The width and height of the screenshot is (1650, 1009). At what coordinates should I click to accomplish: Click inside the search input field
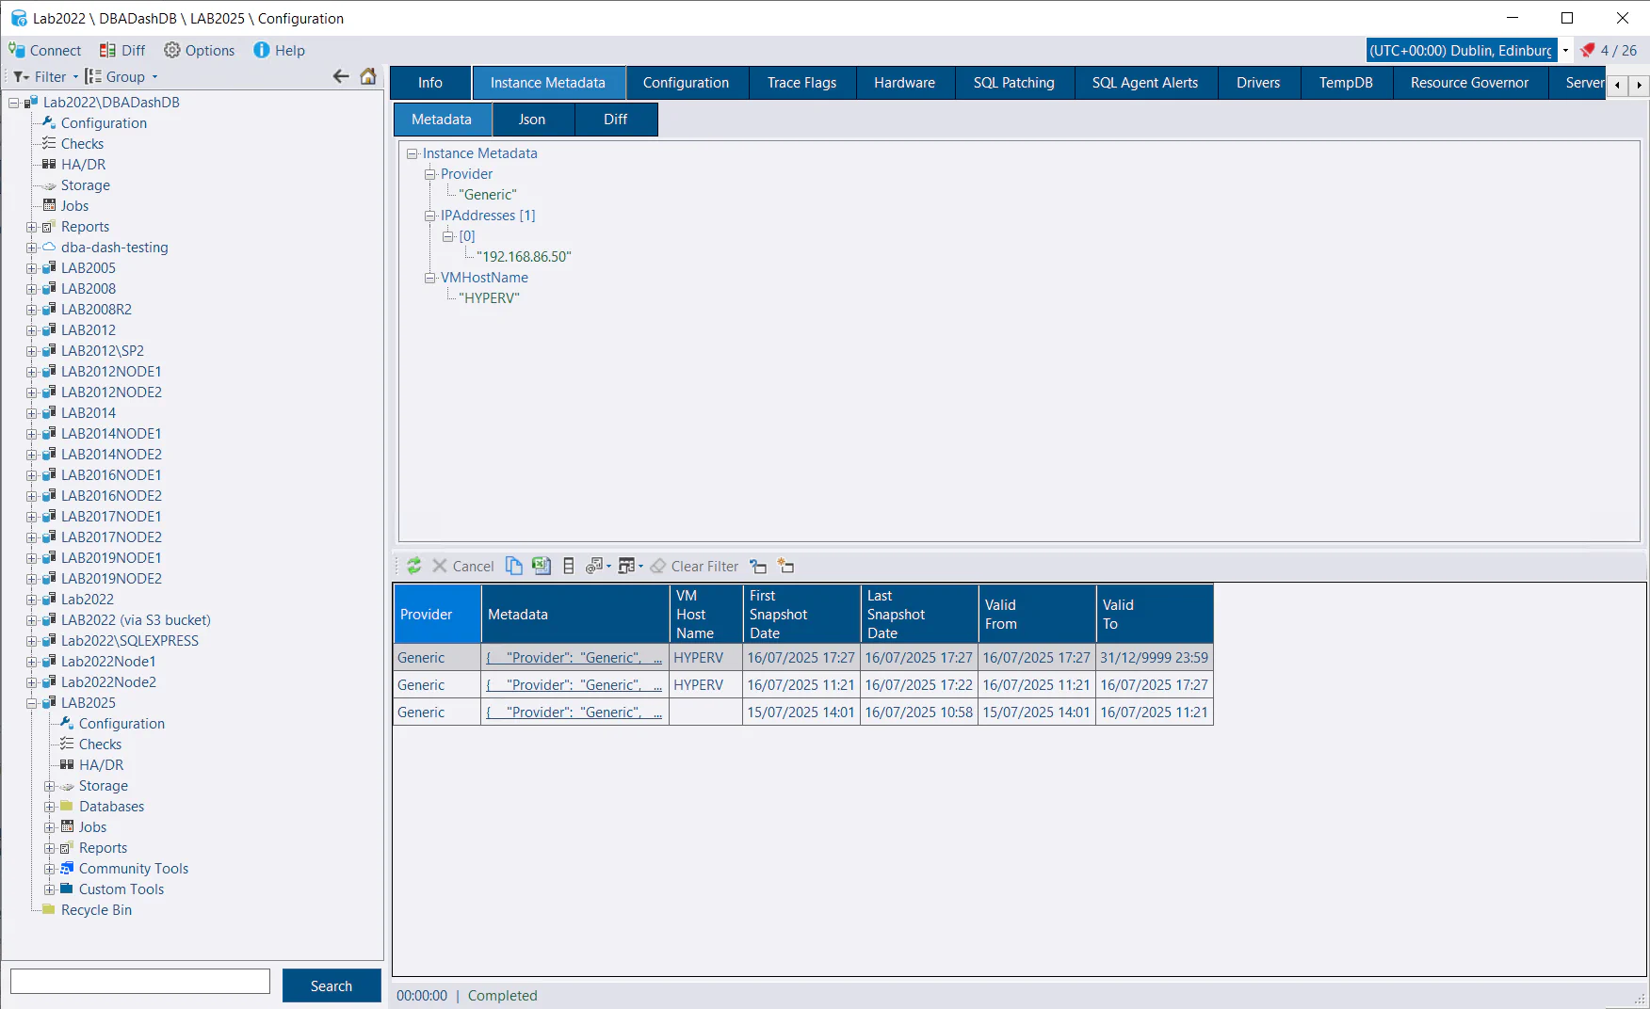coord(139,980)
